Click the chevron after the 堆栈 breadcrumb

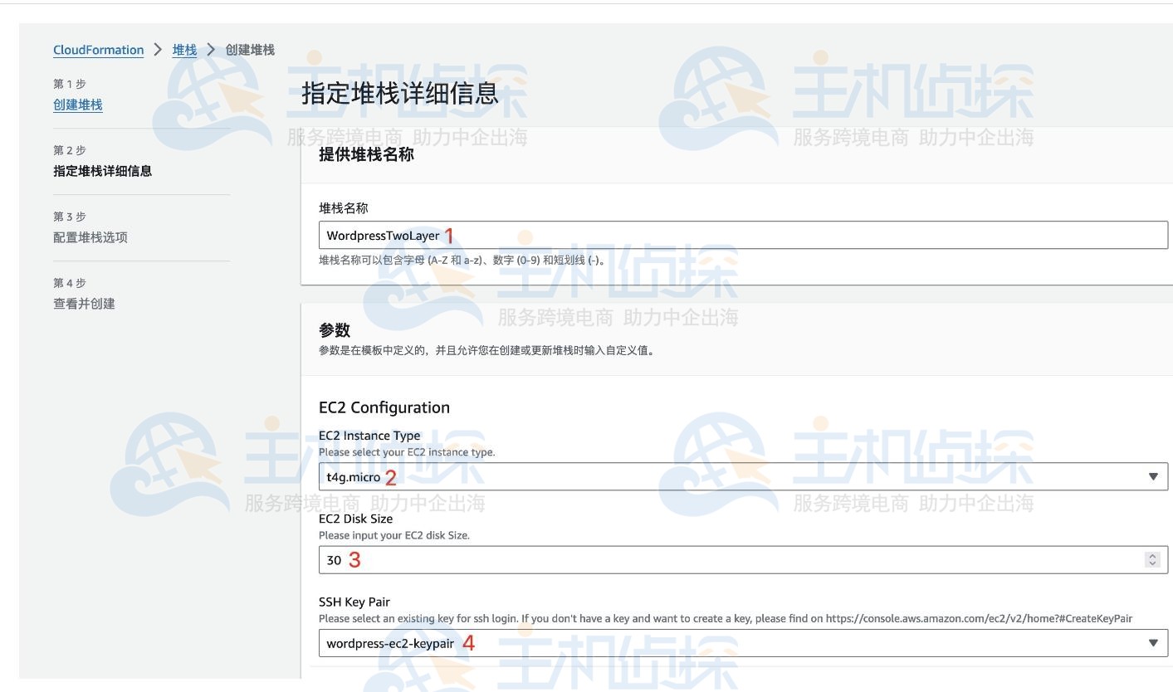211,50
